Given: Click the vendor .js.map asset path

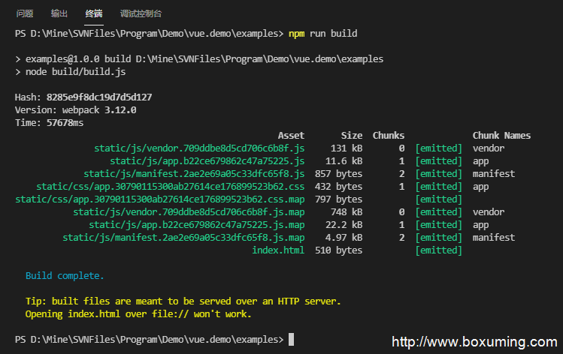Looking at the screenshot, I should [x=189, y=212].
